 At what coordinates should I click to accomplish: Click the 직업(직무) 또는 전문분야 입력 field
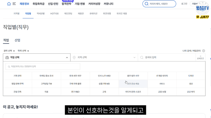pos(43,67)
